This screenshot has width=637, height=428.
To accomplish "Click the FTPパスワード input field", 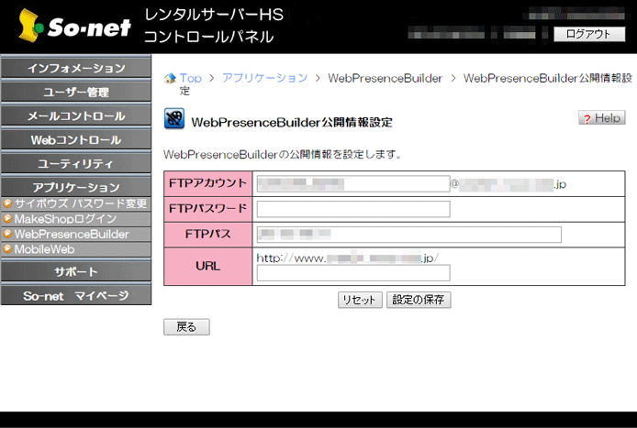I will (x=353, y=209).
